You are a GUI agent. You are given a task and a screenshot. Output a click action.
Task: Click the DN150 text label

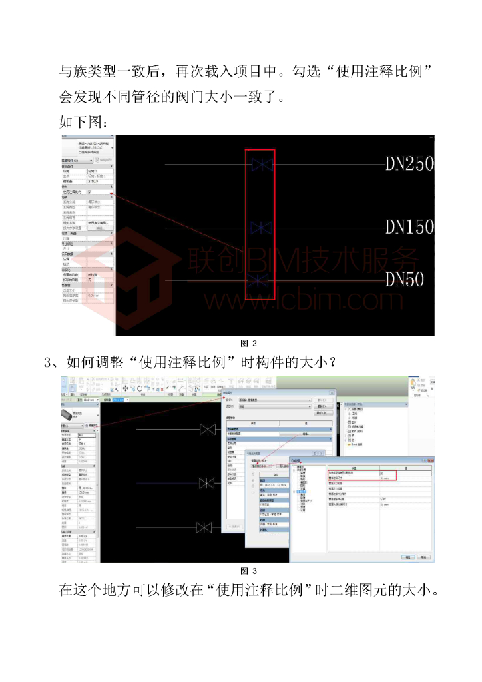(x=410, y=227)
